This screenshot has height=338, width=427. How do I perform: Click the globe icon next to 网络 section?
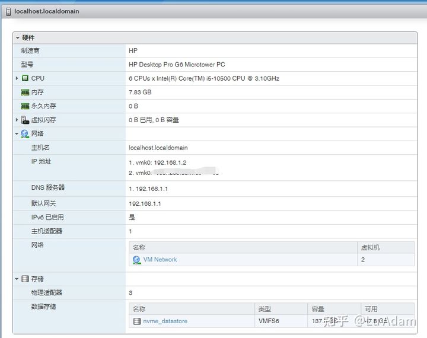click(x=25, y=134)
